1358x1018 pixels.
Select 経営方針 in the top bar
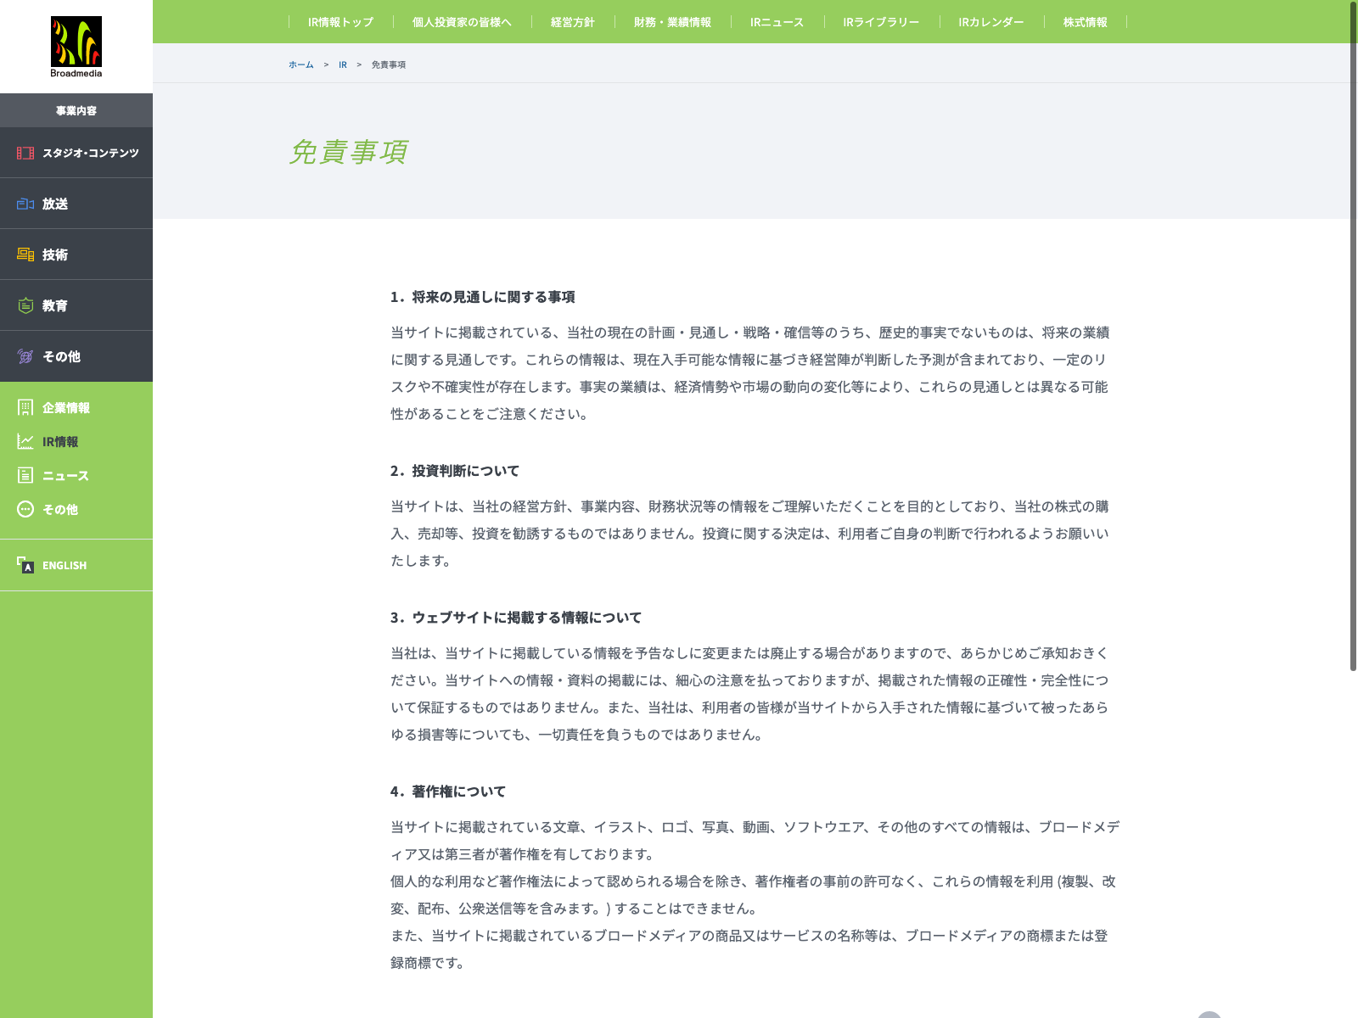coord(573,22)
